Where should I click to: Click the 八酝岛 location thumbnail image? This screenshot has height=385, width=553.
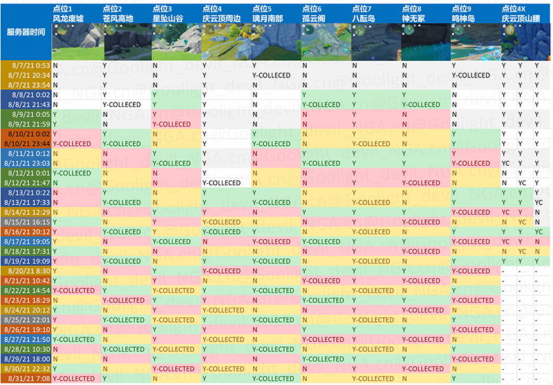tap(376, 42)
